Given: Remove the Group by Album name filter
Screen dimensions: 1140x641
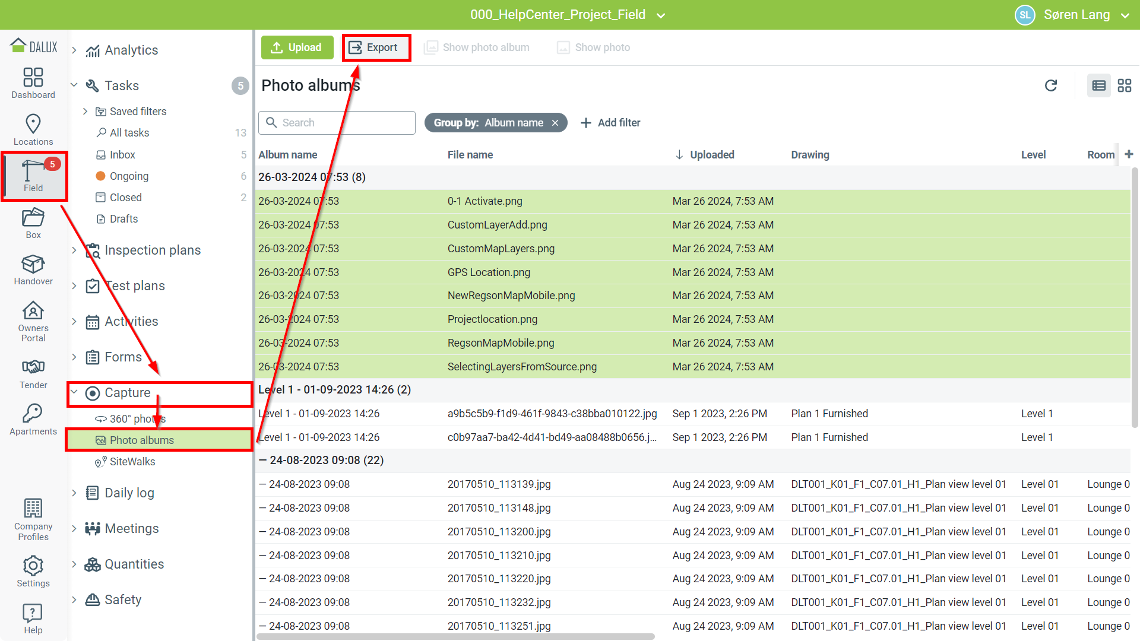Looking at the screenshot, I should (555, 123).
